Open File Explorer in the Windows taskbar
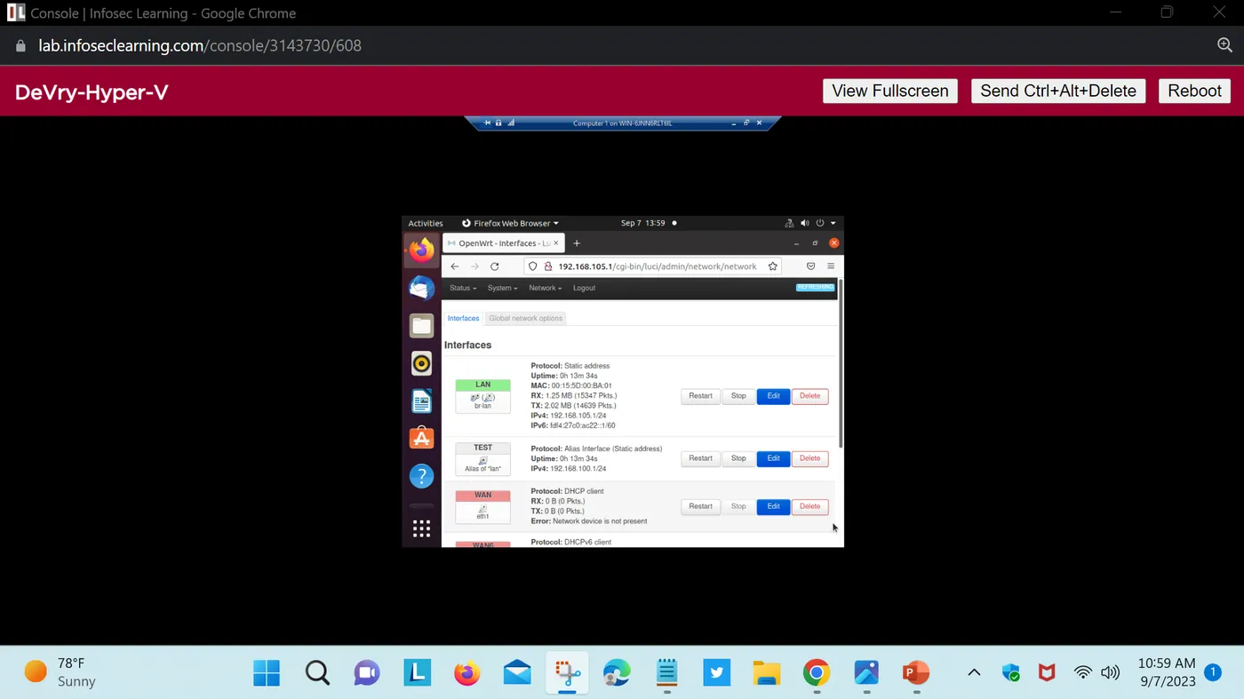The height and width of the screenshot is (699, 1244). (766, 673)
